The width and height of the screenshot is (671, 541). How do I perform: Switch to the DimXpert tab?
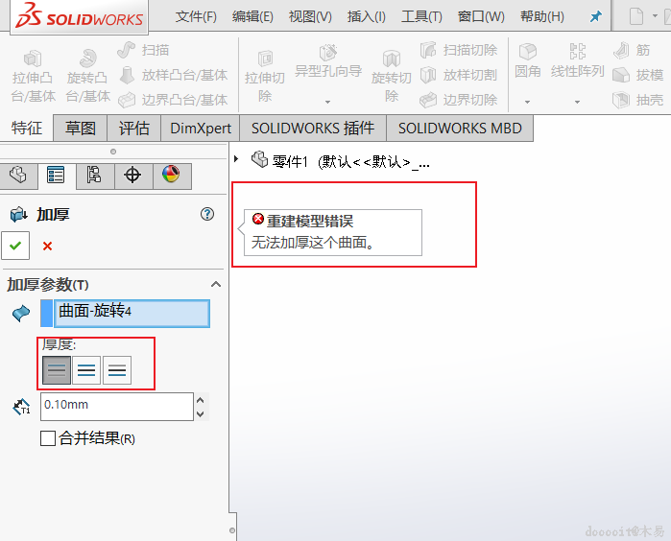pos(201,128)
